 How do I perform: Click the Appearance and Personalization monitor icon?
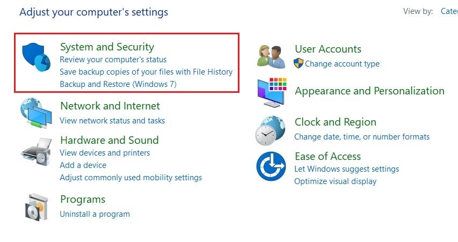point(272,91)
